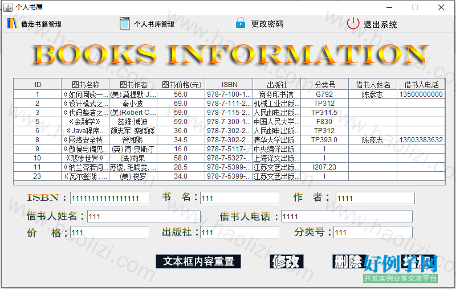Click the power icon for 退出系统
456x289 pixels.
(x=353, y=23)
